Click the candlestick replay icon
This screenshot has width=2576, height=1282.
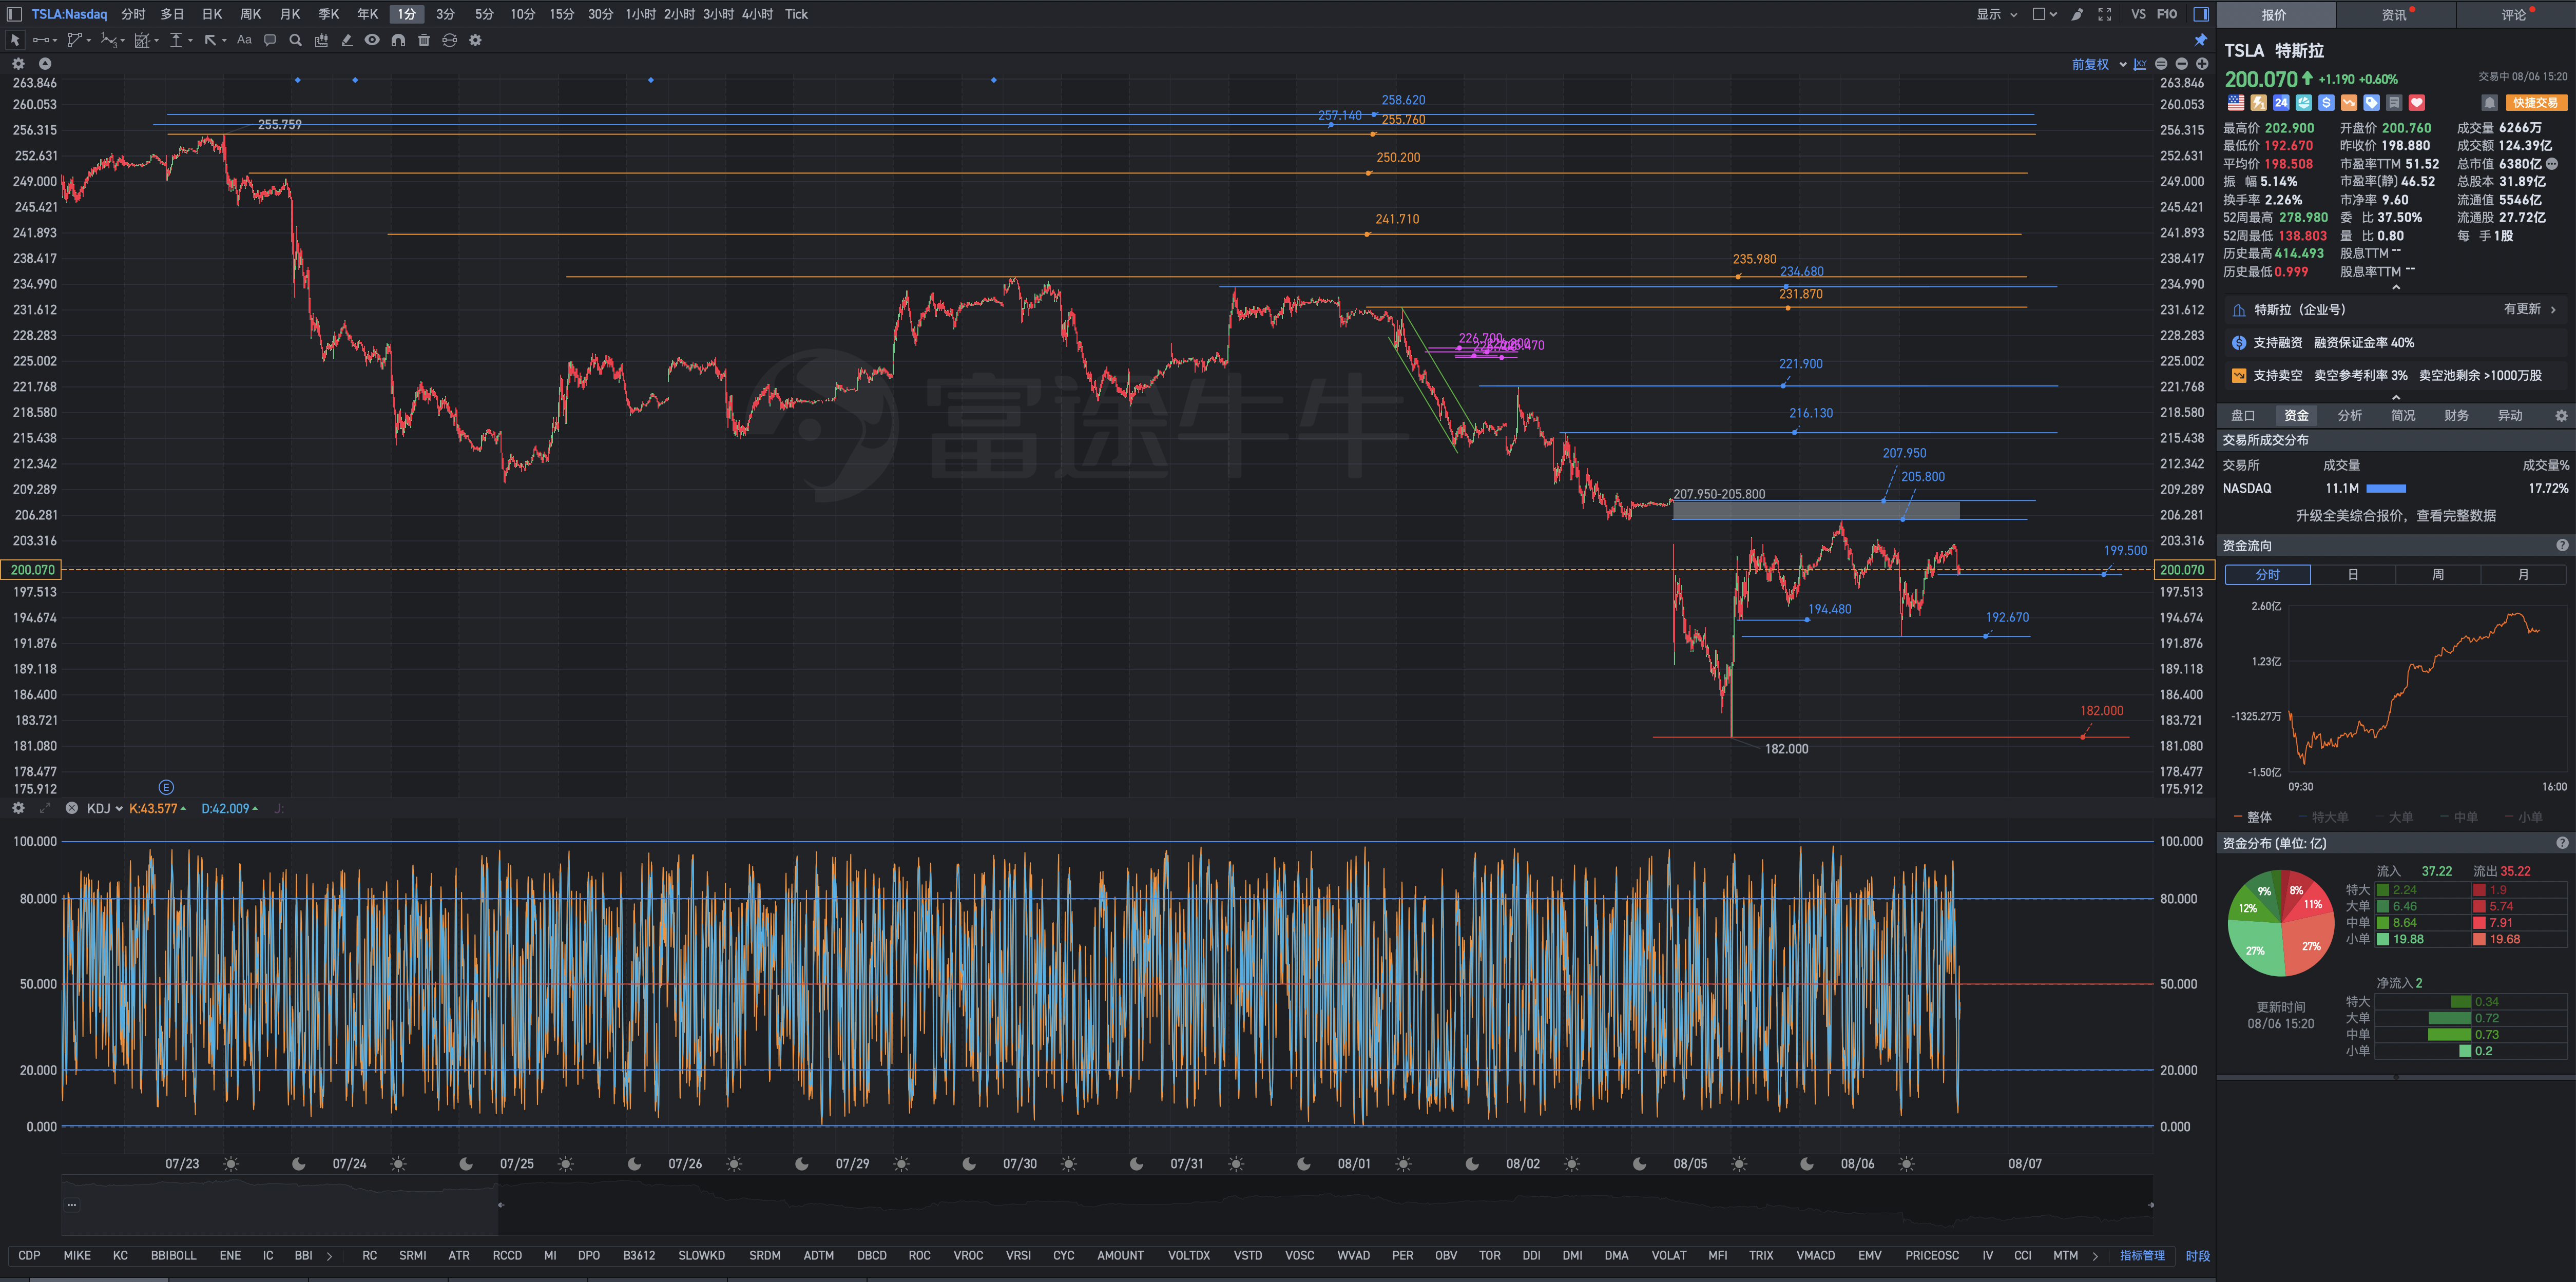click(321, 40)
